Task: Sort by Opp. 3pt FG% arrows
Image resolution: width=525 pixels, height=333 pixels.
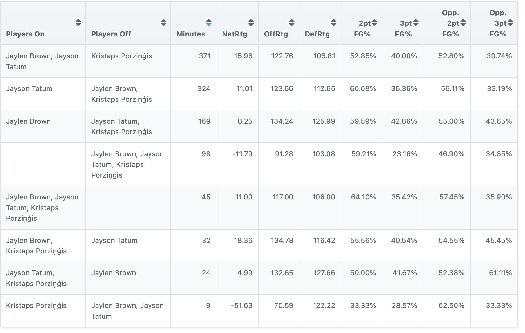Action: click(510, 23)
